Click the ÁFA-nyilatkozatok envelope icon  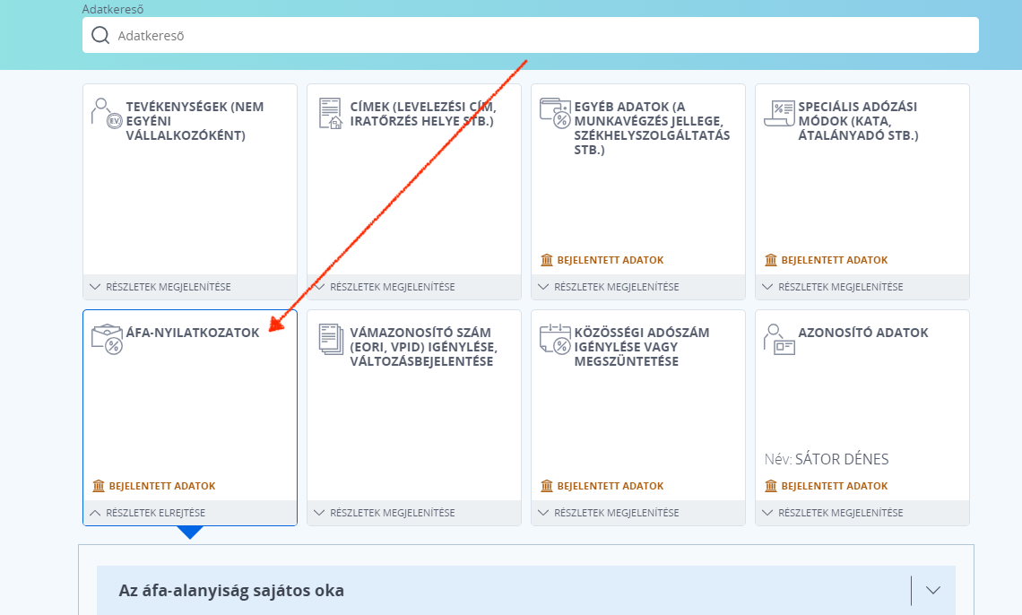click(x=107, y=339)
